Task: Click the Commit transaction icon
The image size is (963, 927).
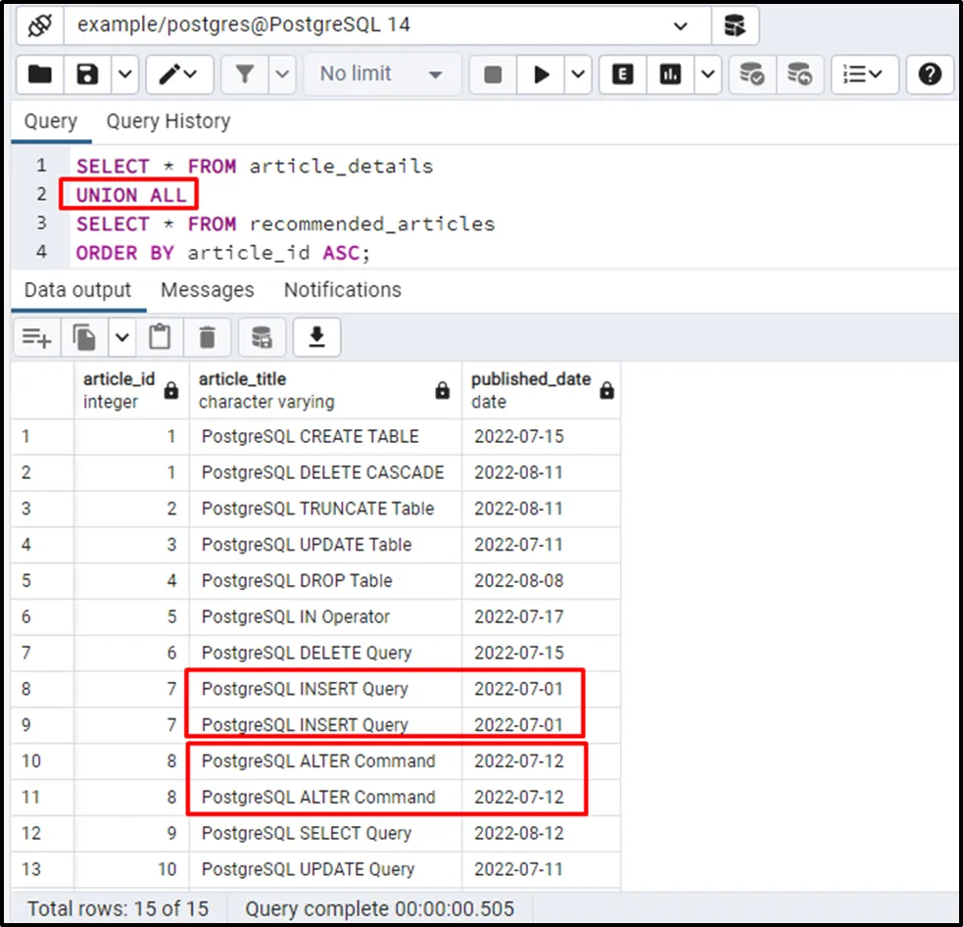Action: [751, 74]
